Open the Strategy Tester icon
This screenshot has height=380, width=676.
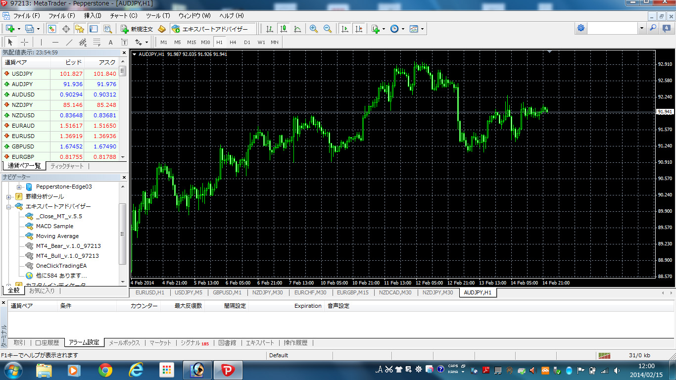pyautogui.click(x=107, y=29)
